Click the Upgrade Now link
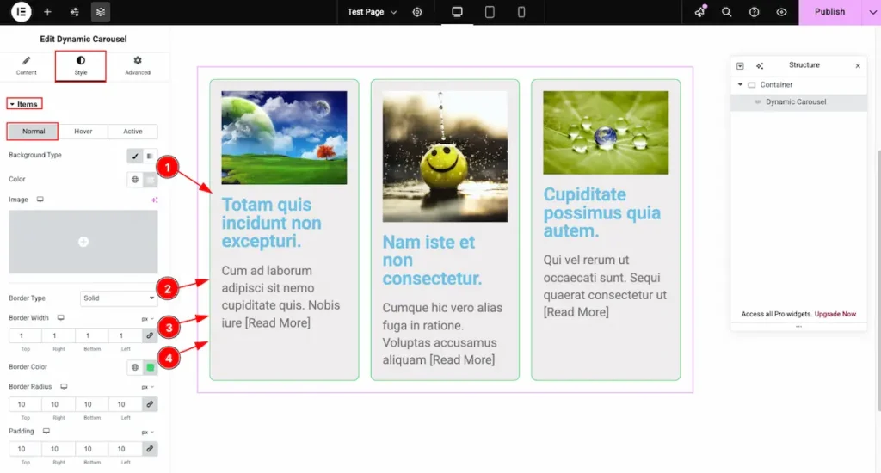Image resolution: width=881 pixels, height=473 pixels. point(835,314)
